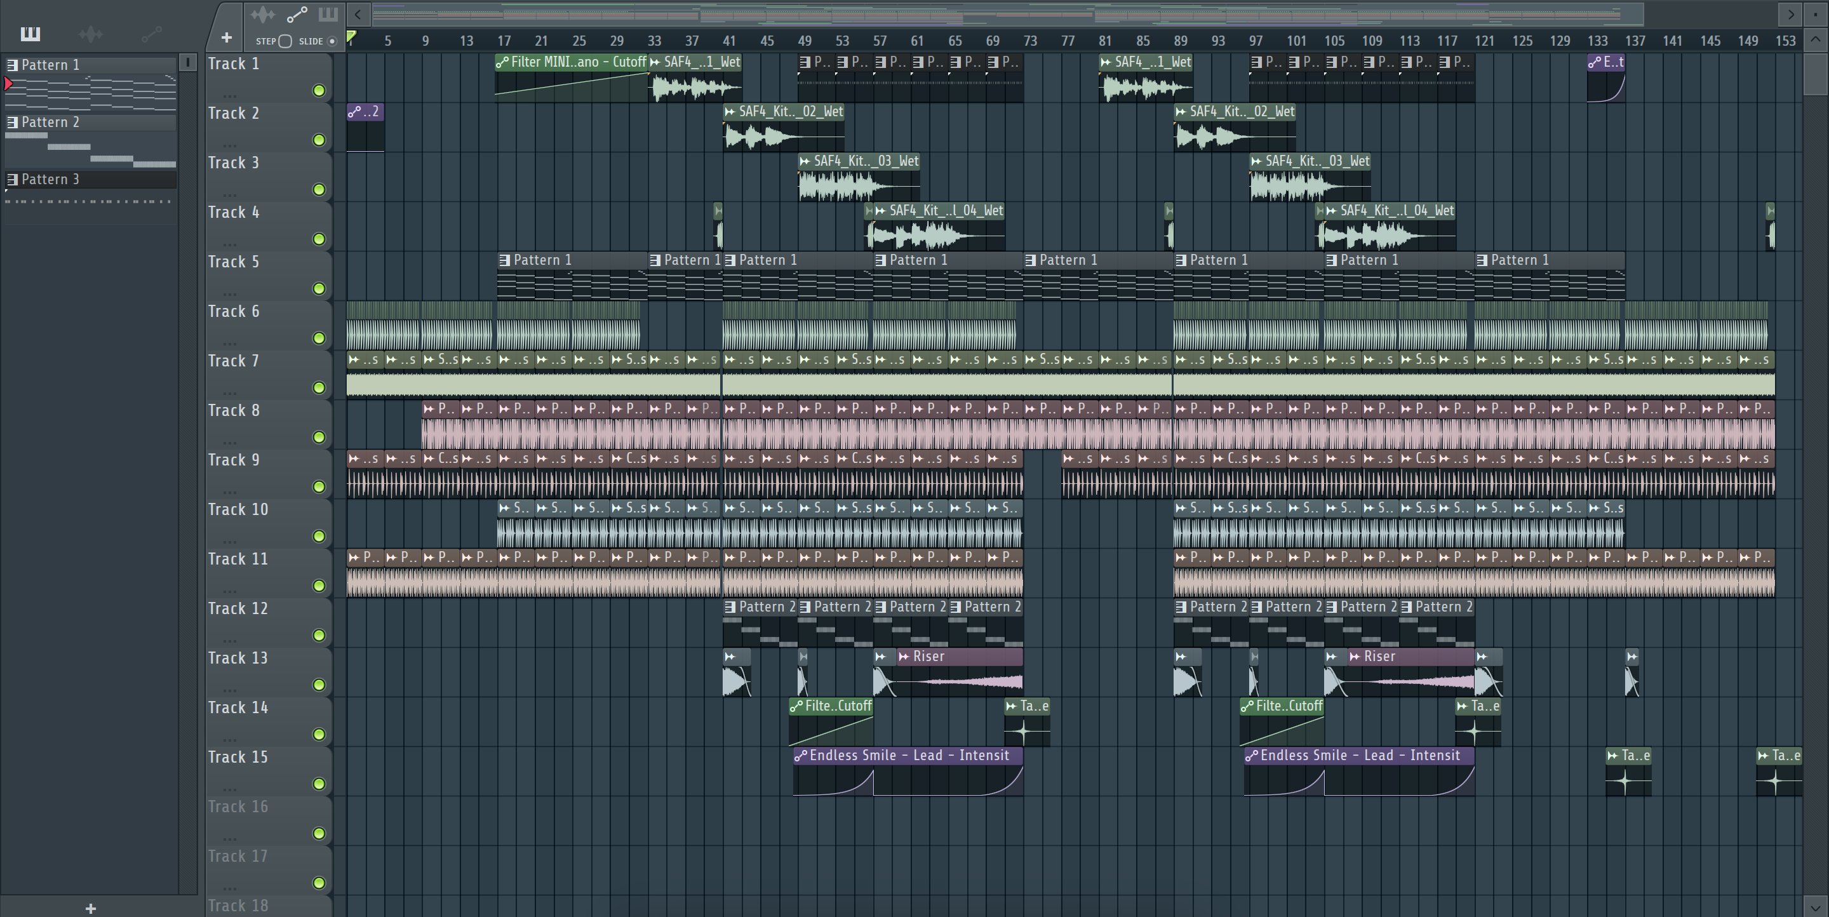Open the first SAF4_Kit.._02_Wet audio clip menu on Track 2

pos(730,111)
